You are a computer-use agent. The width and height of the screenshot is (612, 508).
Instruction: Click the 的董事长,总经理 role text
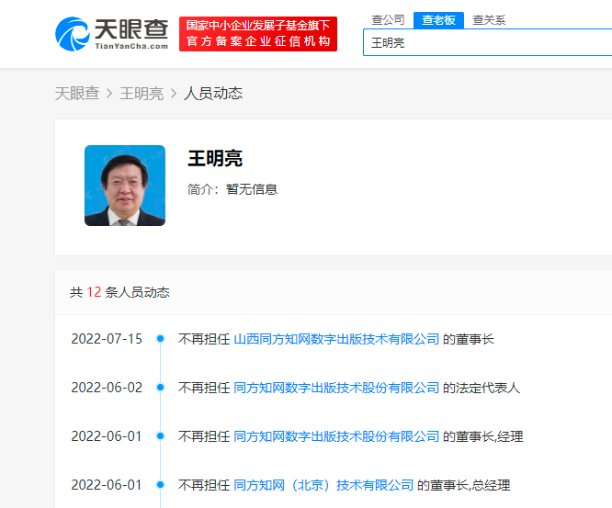[464, 485]
